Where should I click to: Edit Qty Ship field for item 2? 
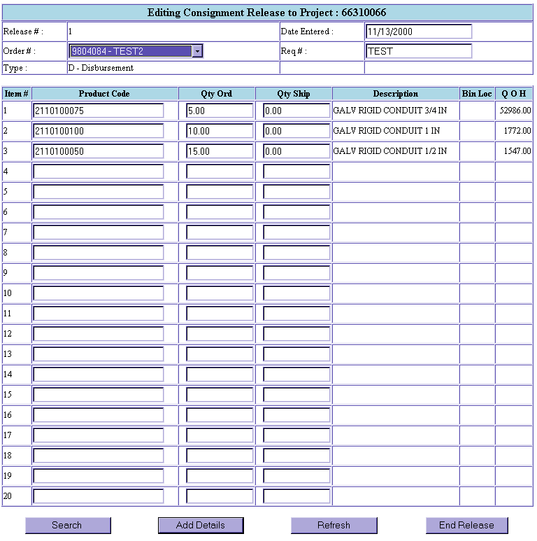click(296, 131)
